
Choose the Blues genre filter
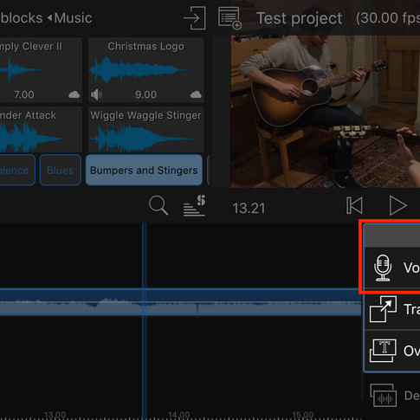[61, 170]
